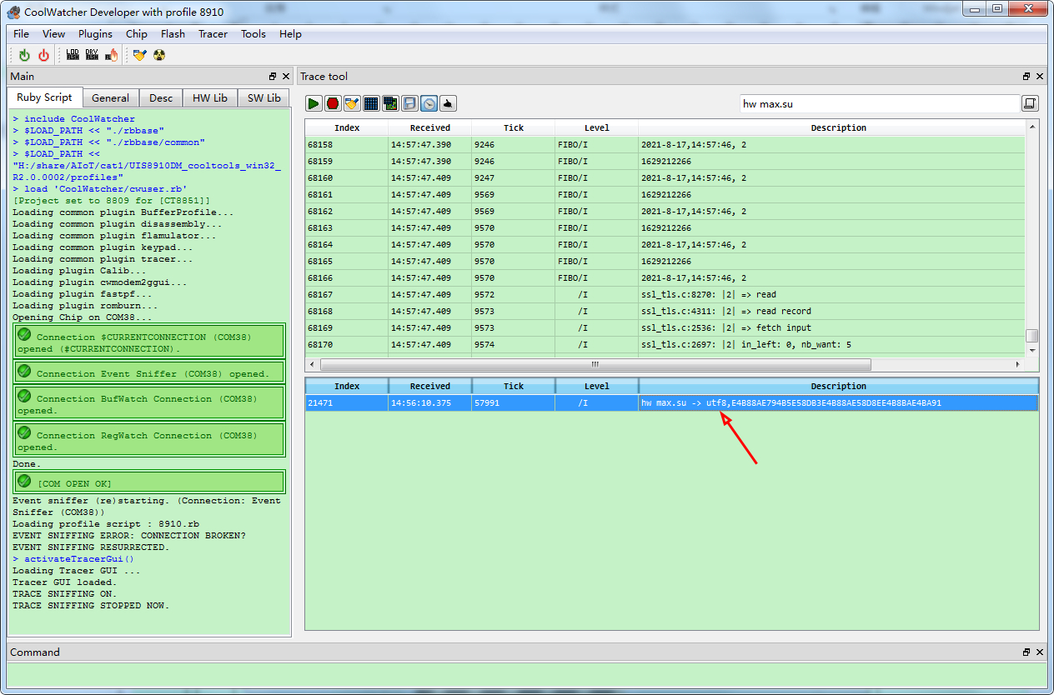This screenshot has width=1054, height=695.
Task: Open the Tools menu
Action: click(x=253, y=34)
